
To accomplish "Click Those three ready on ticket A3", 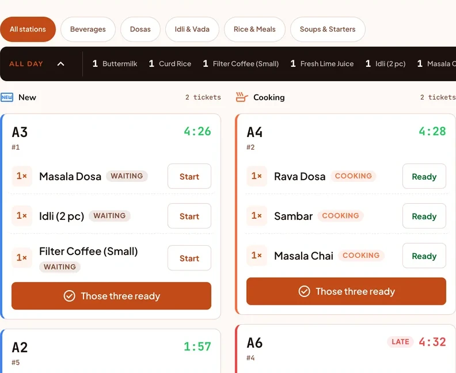I will 111,296.
